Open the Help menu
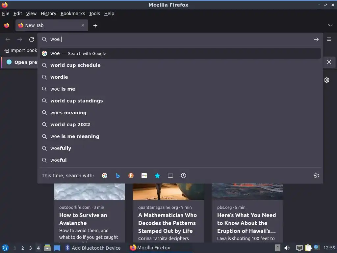This screenshot has width=337, height=253. 109,14
